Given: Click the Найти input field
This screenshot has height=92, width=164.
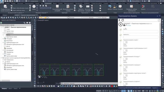Looking at the screenshot, I should pos(141,31).
